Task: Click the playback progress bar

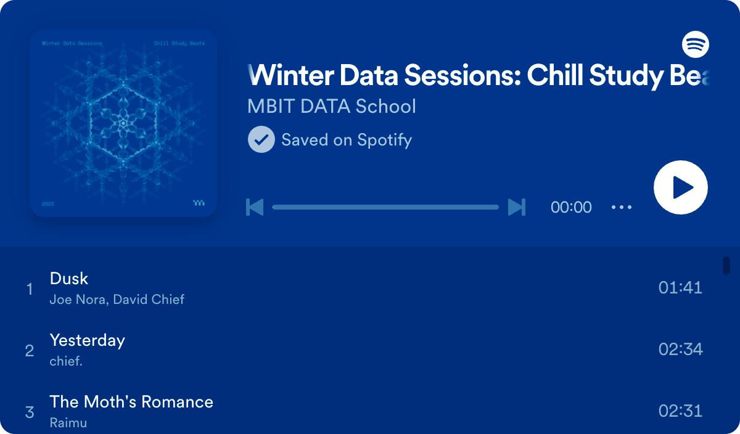Action: click(385, 207)
